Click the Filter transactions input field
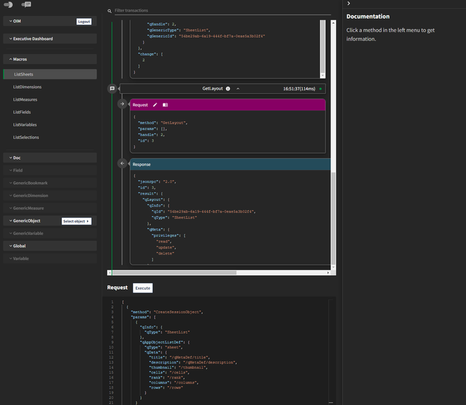This screenshot has height=405, width=466. tap(209, 11)
